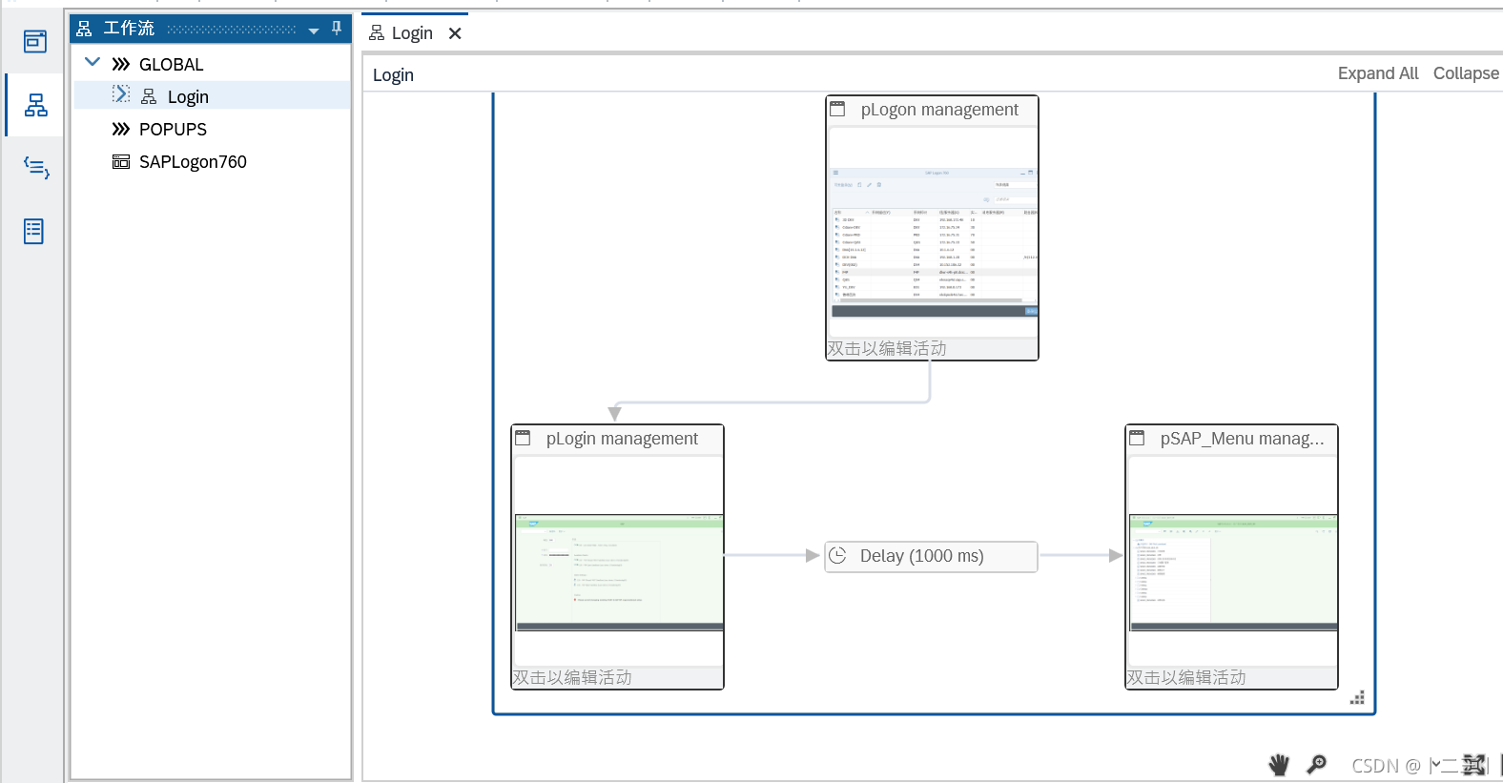This screenshot has height=783, width=1503.
Task: Select the pLogin management activity header
Action: tap(617, 439)
